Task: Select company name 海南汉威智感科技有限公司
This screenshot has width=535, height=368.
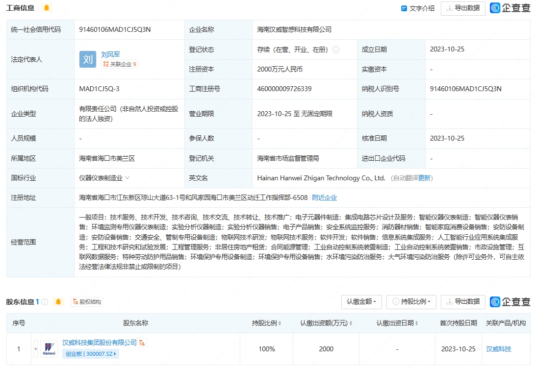Action: click(x=294, y=30)
